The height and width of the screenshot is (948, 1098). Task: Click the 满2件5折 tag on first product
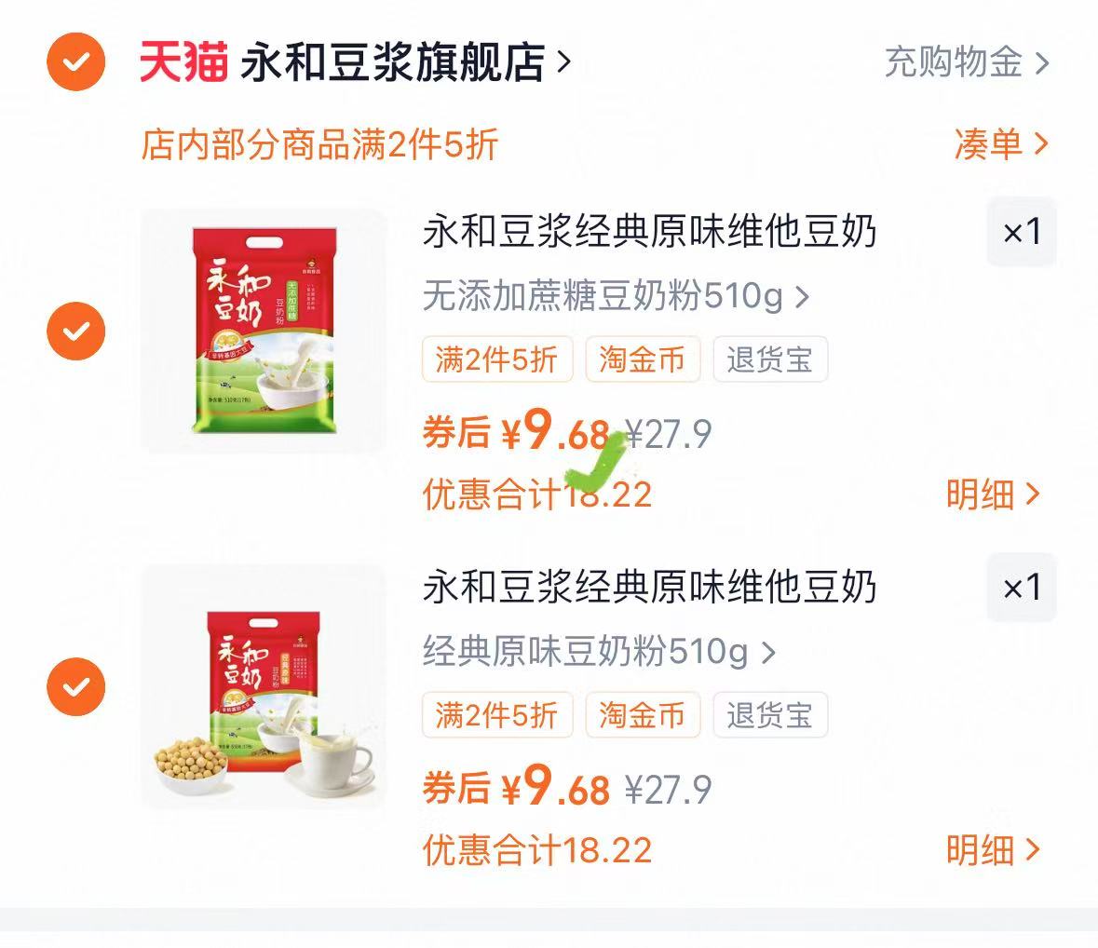[497, 360]
